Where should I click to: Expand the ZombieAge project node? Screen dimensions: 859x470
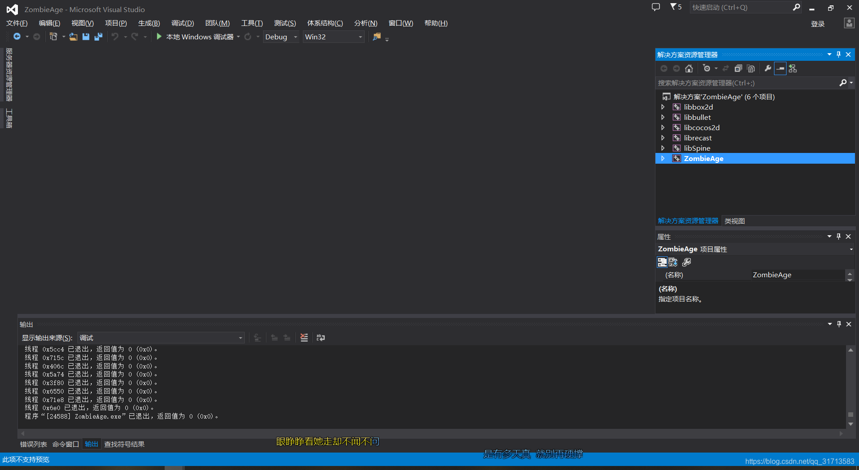pyautogui.click(x=663, y=158)
